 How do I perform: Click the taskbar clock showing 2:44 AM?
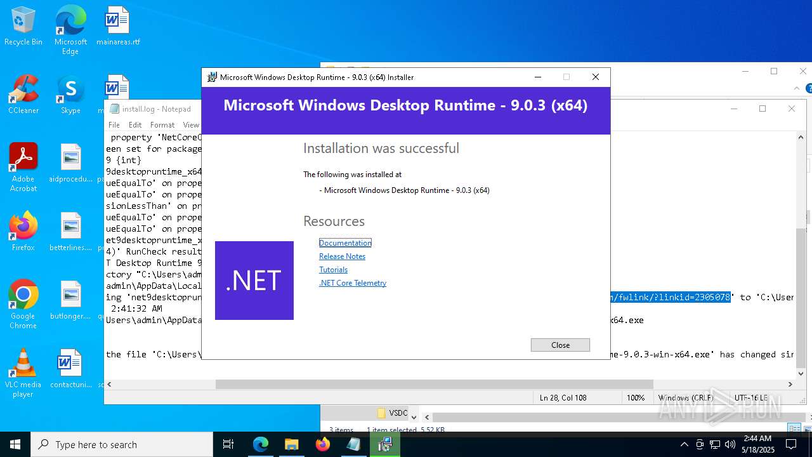[757, 444]
